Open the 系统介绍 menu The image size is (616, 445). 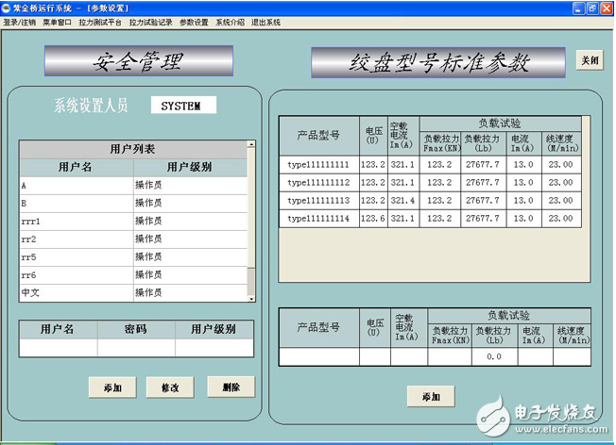point(230,22)
